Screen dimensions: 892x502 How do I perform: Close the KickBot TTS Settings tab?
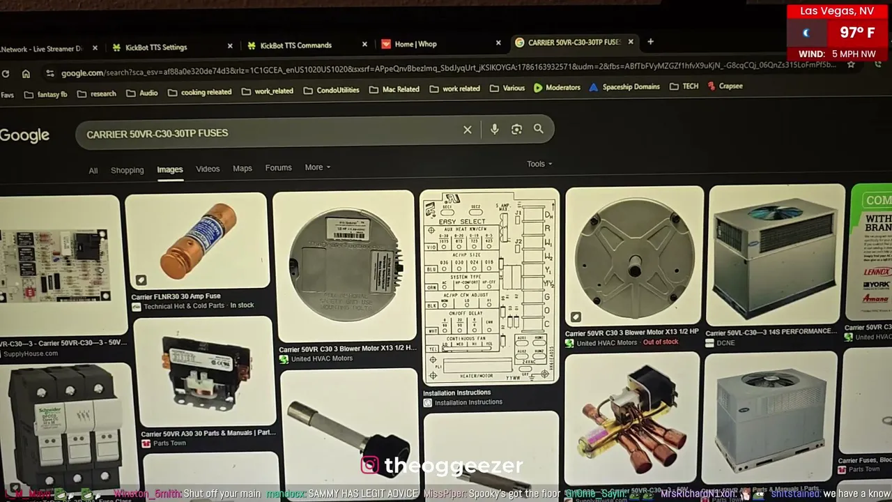coord(230,47)
